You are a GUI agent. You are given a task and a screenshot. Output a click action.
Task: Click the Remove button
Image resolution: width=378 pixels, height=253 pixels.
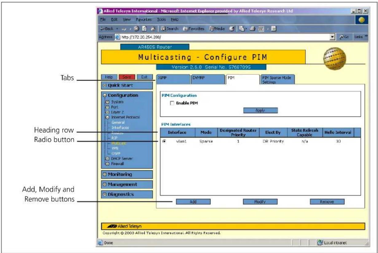[327, 202]
